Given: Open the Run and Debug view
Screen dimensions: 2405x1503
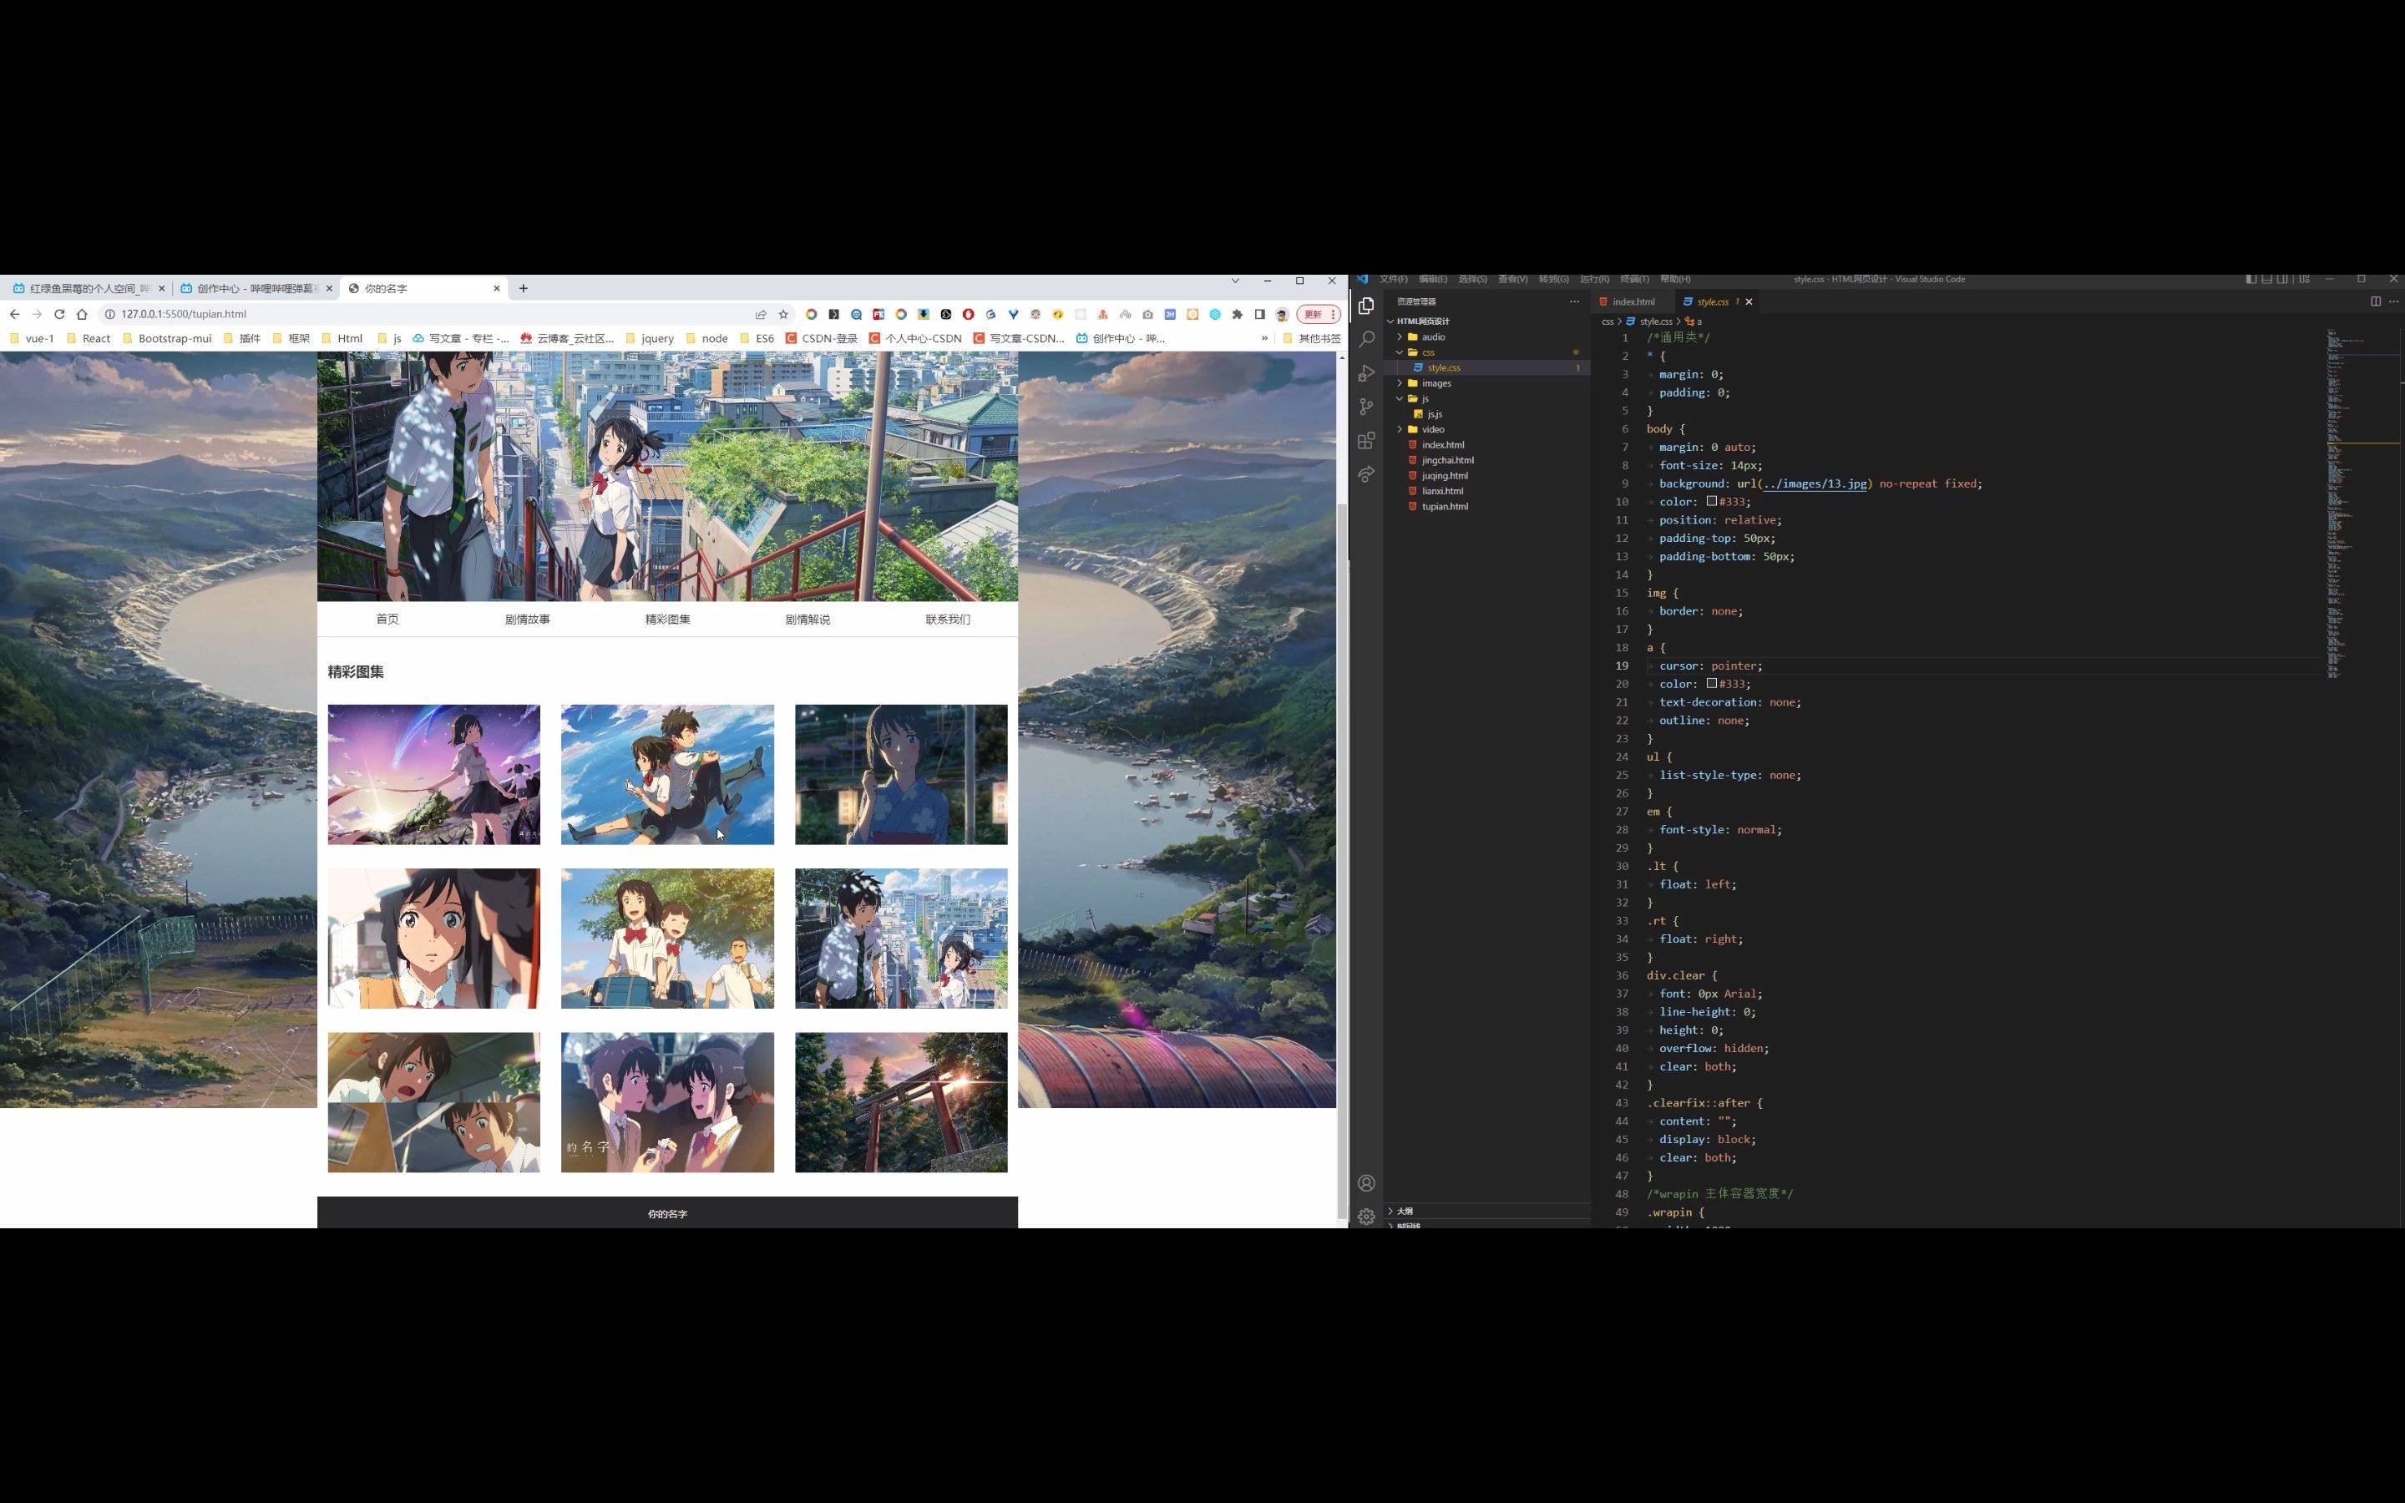Looking at the screenshot, I should click(x=1366, y=372).
